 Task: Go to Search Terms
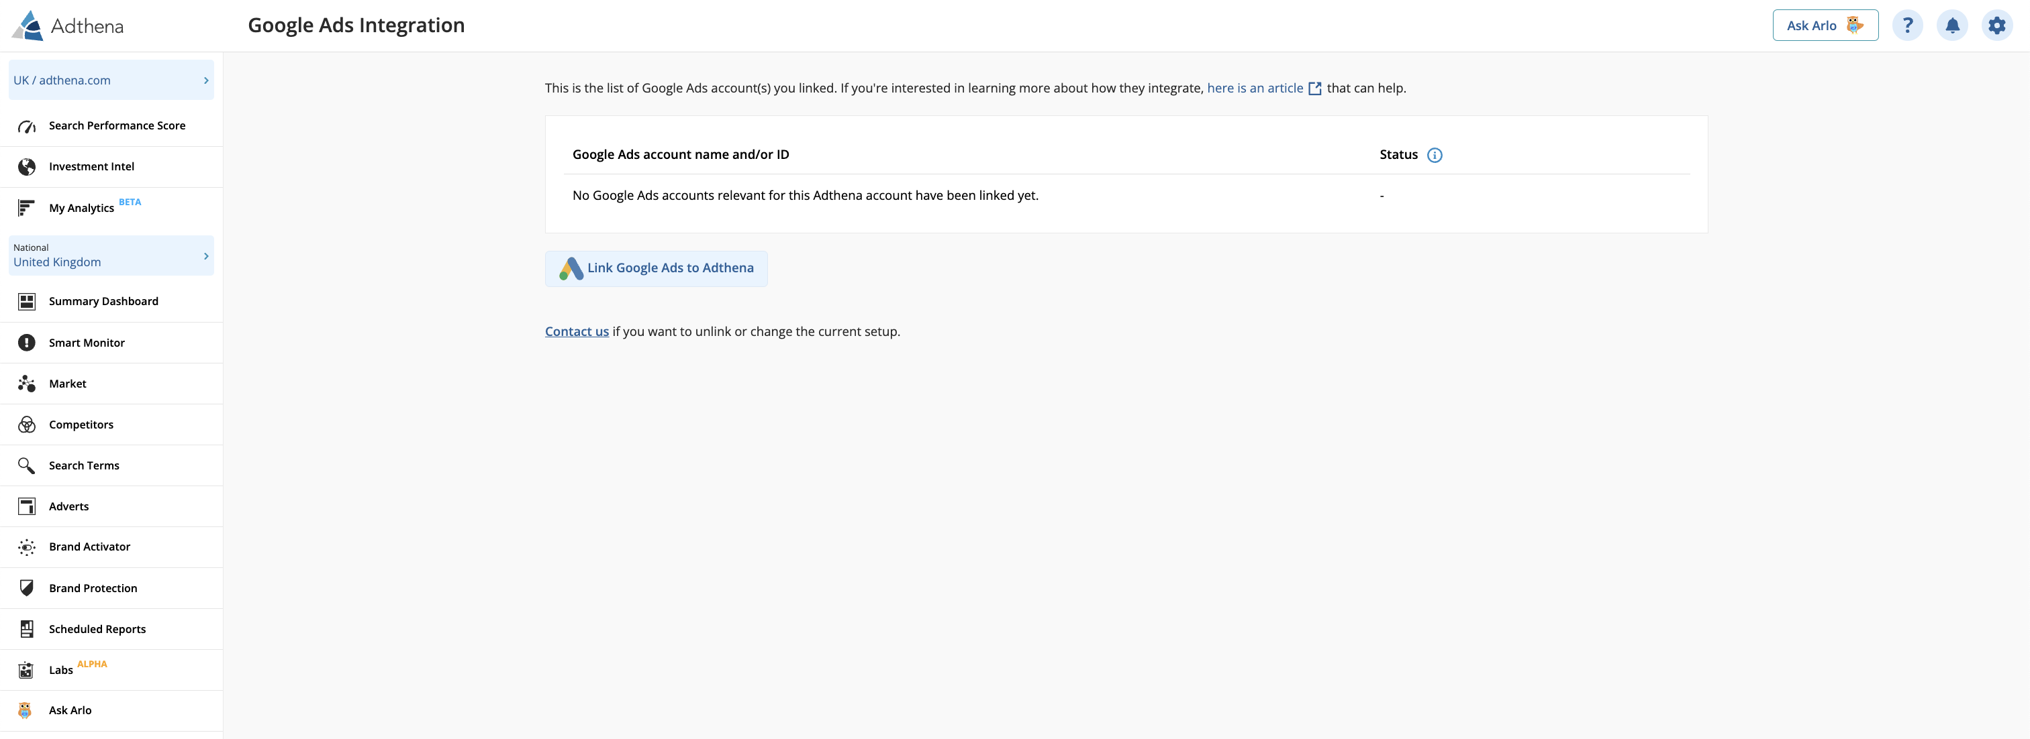pos(111,465)
